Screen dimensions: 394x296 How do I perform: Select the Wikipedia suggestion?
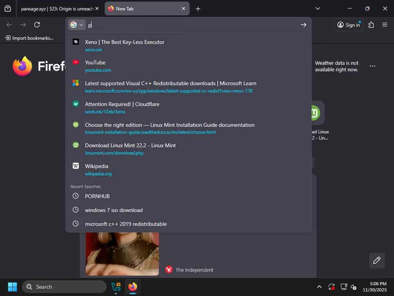click(x=189, y=170)
